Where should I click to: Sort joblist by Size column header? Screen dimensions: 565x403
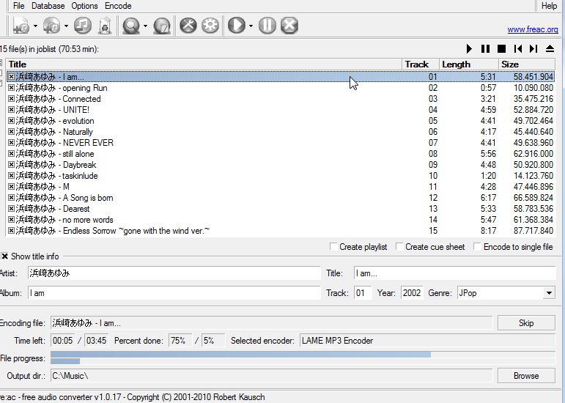(527, 64)
